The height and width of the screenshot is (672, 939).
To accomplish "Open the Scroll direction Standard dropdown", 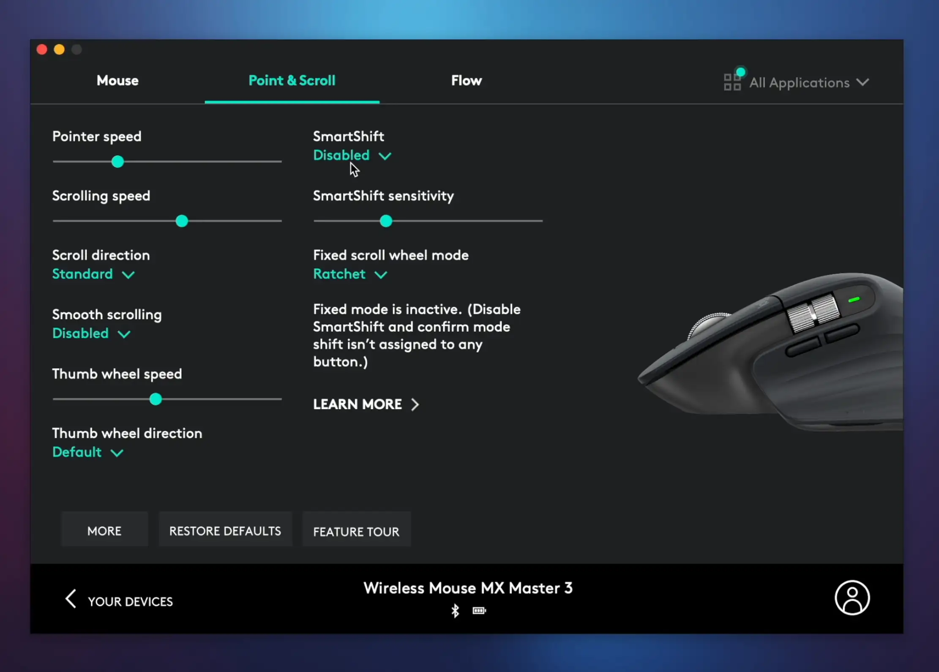I will (93, 274).
